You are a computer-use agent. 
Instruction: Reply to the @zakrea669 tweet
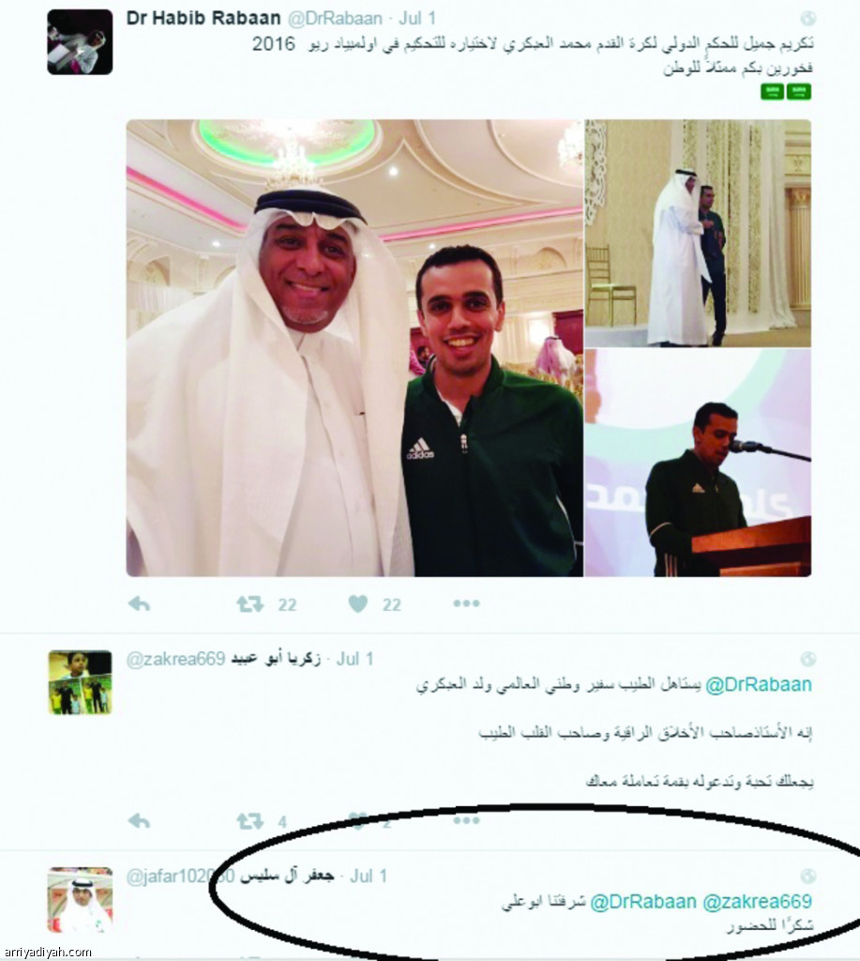point(139,820)
